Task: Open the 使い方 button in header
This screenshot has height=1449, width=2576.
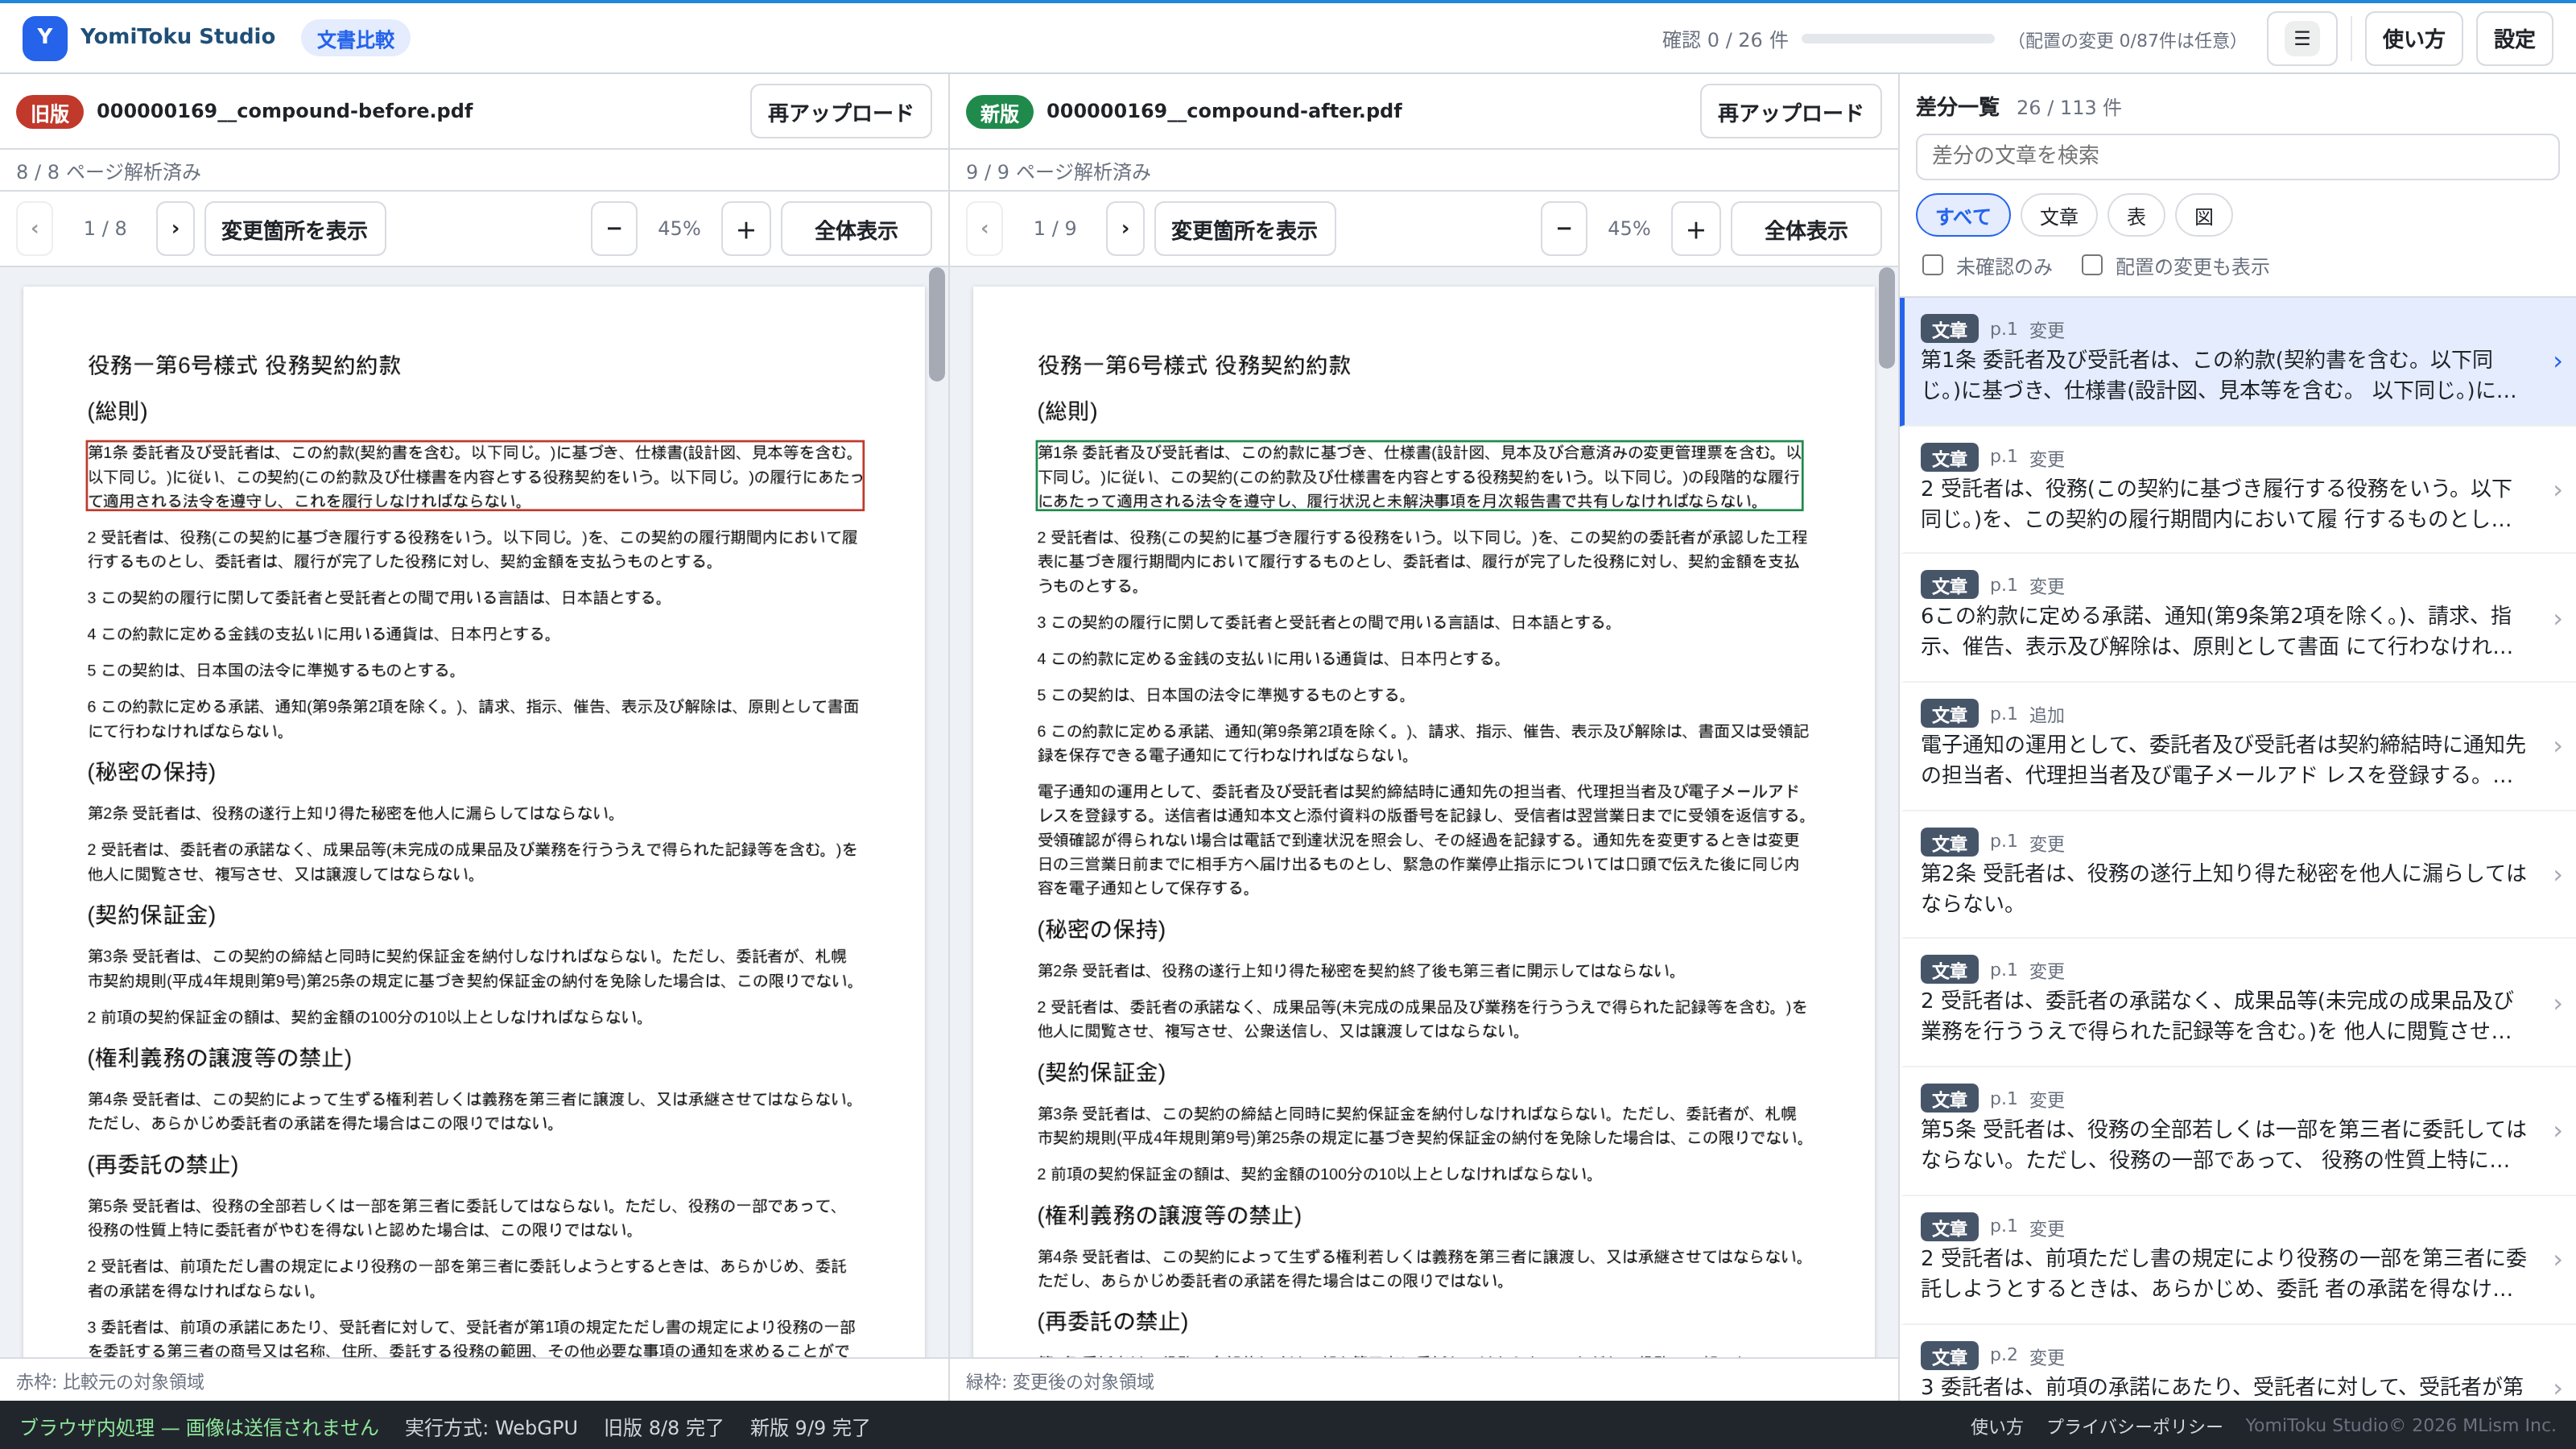Action: click(x=2413, y=39)
